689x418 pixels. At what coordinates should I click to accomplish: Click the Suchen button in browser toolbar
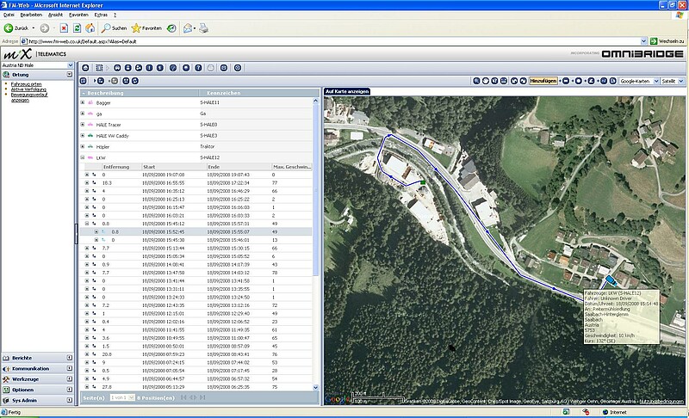(x=115, y=28)
